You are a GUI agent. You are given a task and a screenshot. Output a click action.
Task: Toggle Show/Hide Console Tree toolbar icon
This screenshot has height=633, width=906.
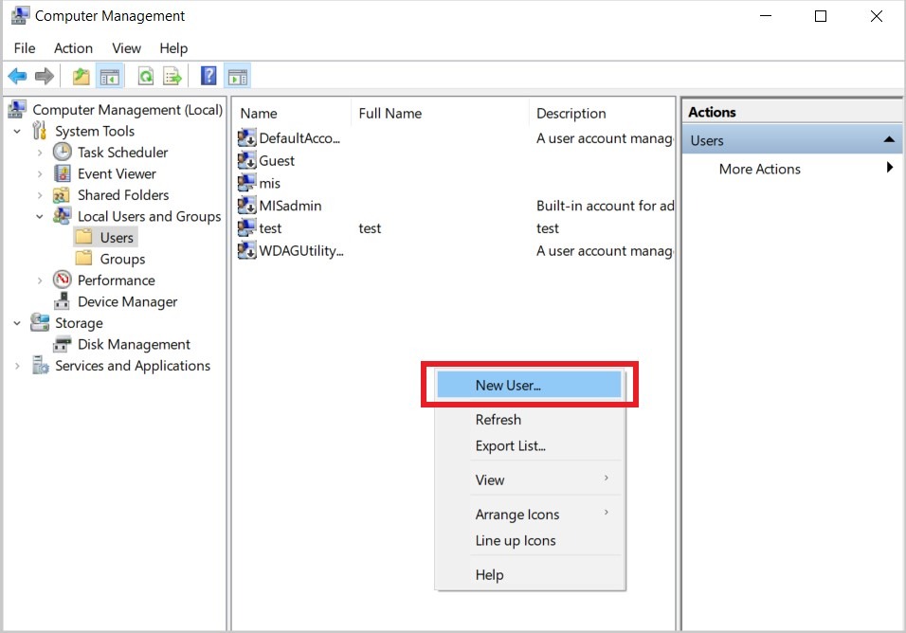coord(110,77)
